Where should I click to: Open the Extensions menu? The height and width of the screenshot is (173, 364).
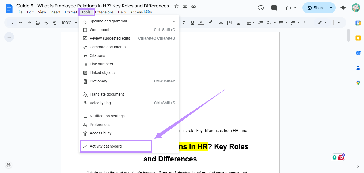[104, 12]
